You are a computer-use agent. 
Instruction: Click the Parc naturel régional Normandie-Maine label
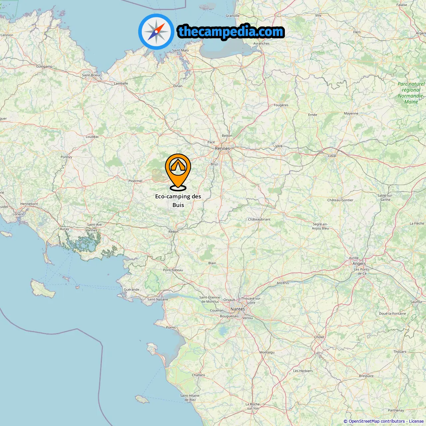(411, 93)
